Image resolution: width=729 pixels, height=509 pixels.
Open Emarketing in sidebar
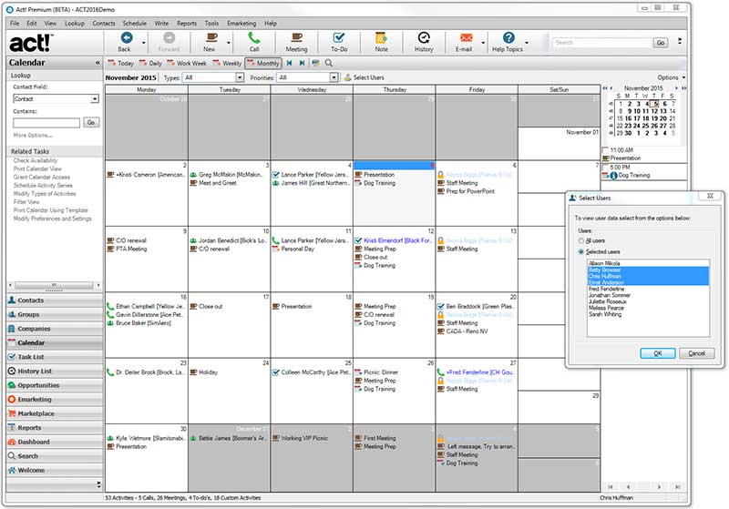point(55,400)
